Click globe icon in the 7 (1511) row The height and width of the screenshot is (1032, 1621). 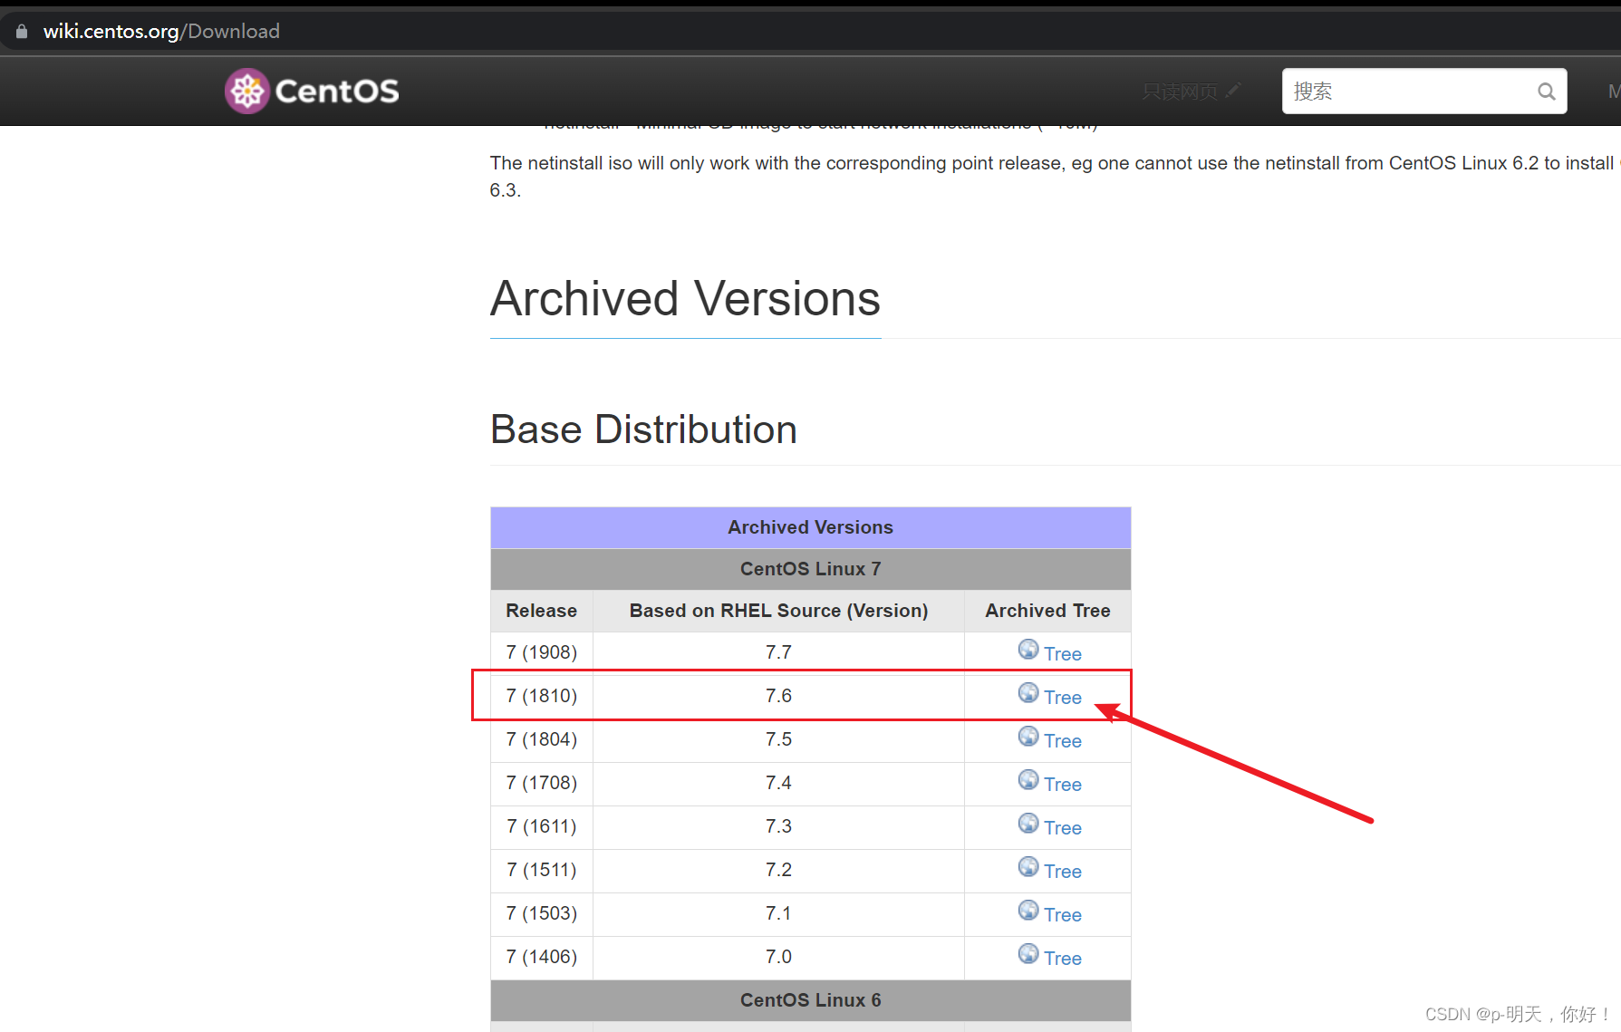point(1028,867)
